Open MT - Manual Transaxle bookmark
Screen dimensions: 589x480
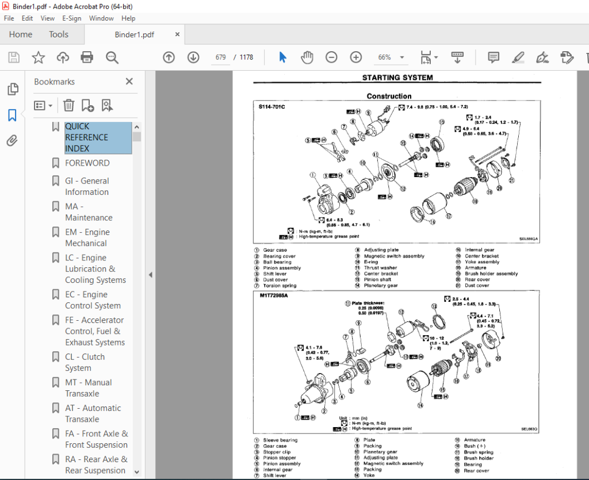tap(88, 387)
